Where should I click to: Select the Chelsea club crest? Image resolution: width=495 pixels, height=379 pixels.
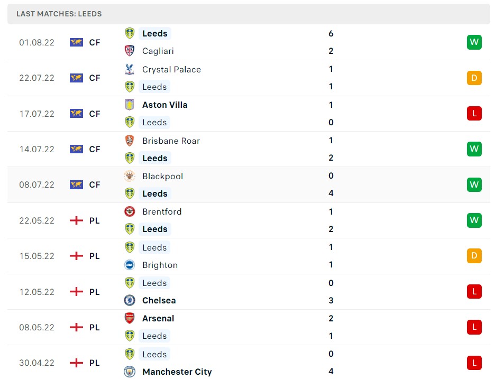coord(130,300)
